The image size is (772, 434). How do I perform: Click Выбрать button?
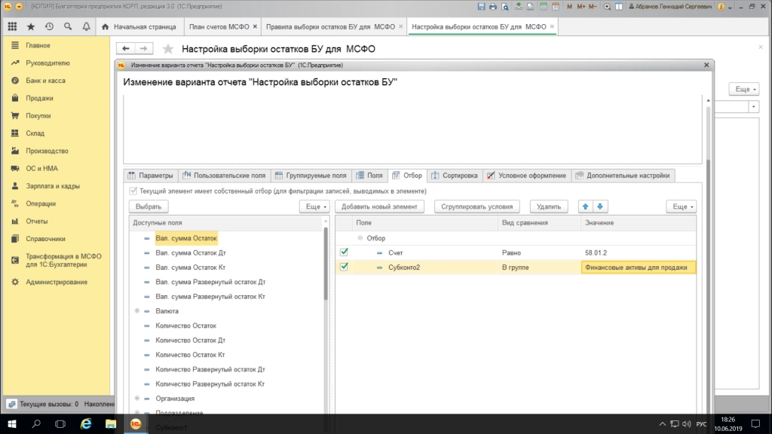tap(149, 206)
